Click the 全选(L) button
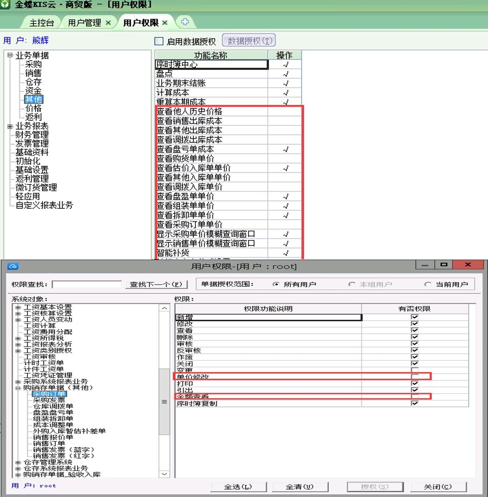Viewport: 488px width, 497px height. pyautogui.click(x=238, y=487)
